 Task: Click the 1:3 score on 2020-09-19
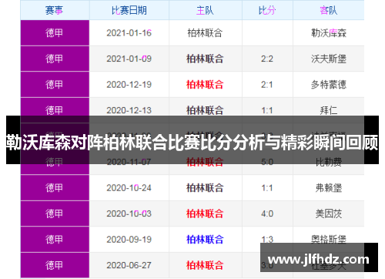tap(267, 239)
